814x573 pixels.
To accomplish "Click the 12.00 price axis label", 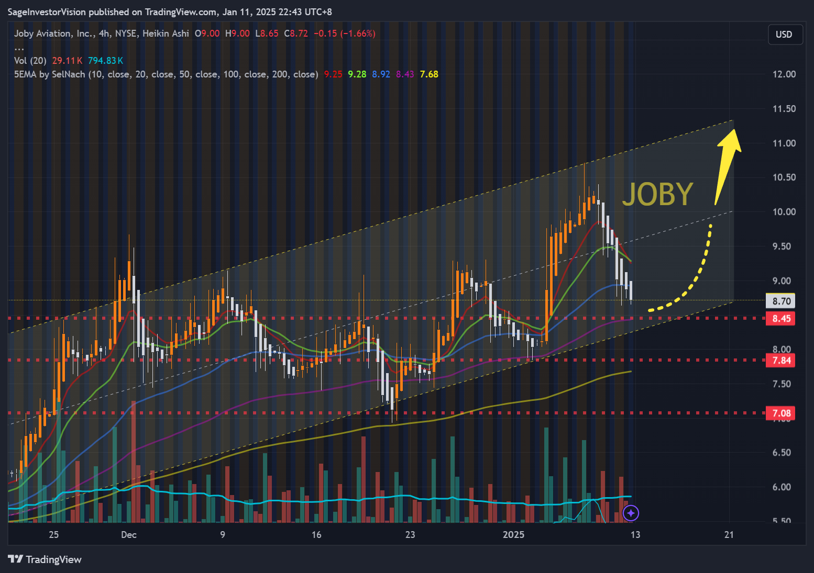I will coord(784,74).
